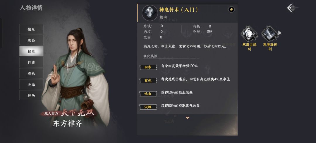Screen dimensions: 316x143
Task: Click the 汲魄 attribute tag
Action: coord(148,107)
